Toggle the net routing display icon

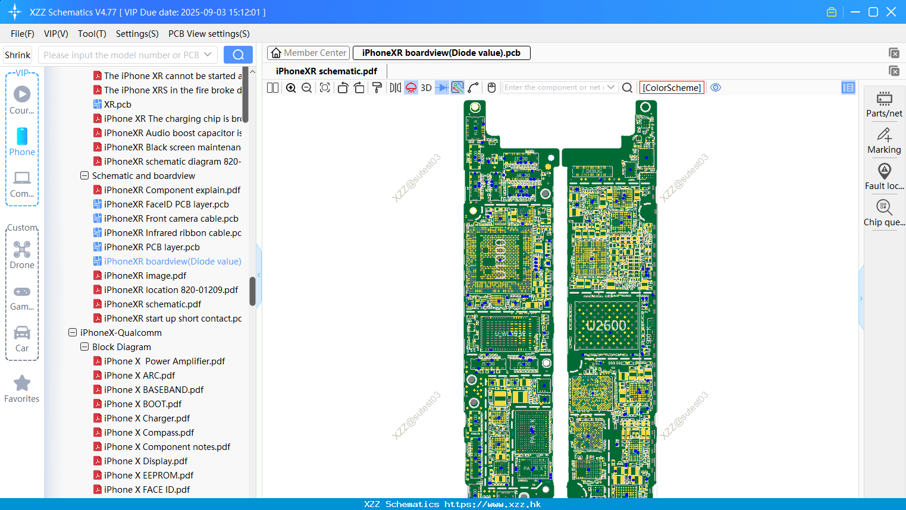pos(457,87)
